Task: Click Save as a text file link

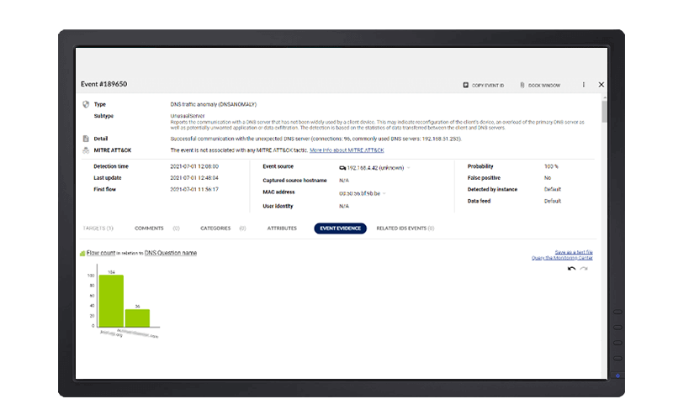Action: click(573, 252)
